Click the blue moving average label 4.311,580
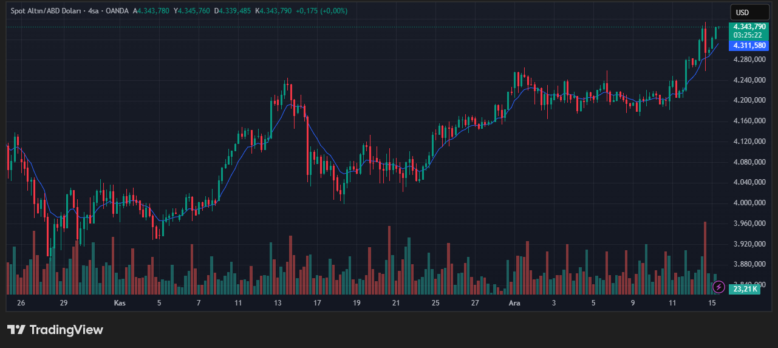Image resolution: width=778 pixels, height=348 pixels. [x=749, y=46]
